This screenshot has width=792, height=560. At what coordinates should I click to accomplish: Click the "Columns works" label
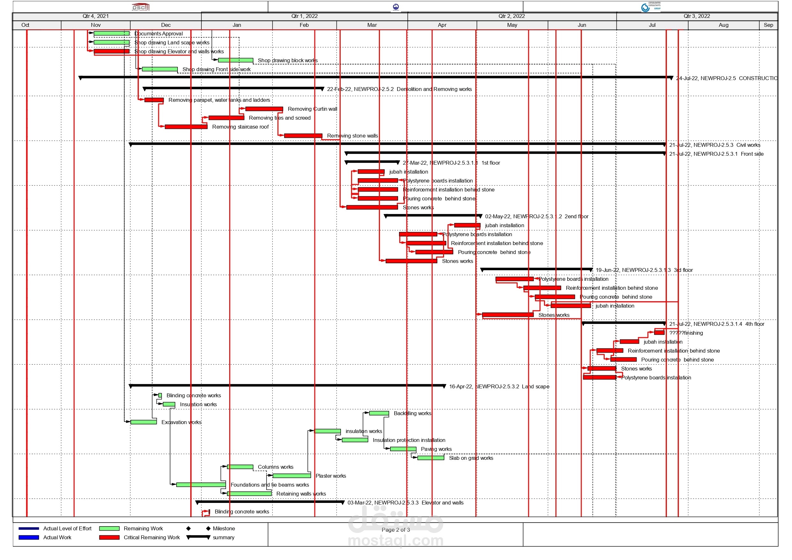(x=275, y=467)
